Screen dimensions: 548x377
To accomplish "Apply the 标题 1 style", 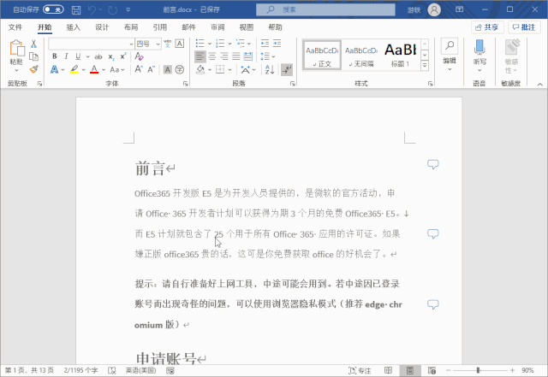I will 401,56.
